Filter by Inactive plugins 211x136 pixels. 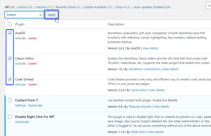[41, 7]
